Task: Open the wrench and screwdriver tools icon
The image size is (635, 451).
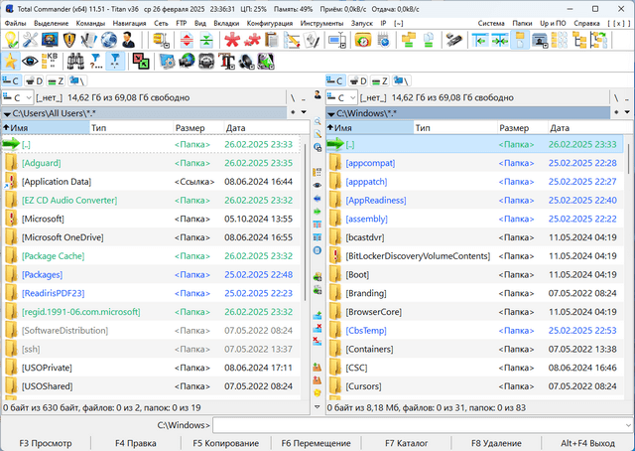Action: [x=30, y=40]
